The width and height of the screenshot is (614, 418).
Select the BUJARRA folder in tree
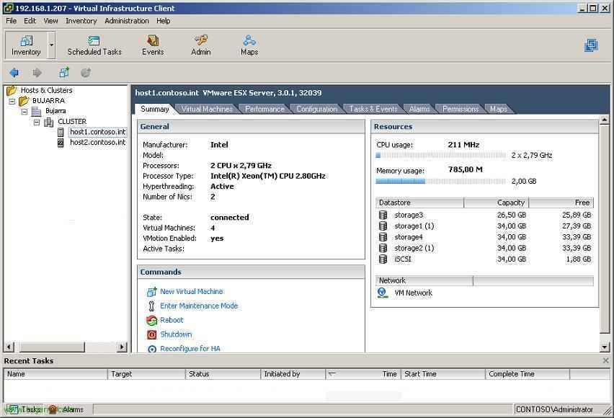coord(48,101)
